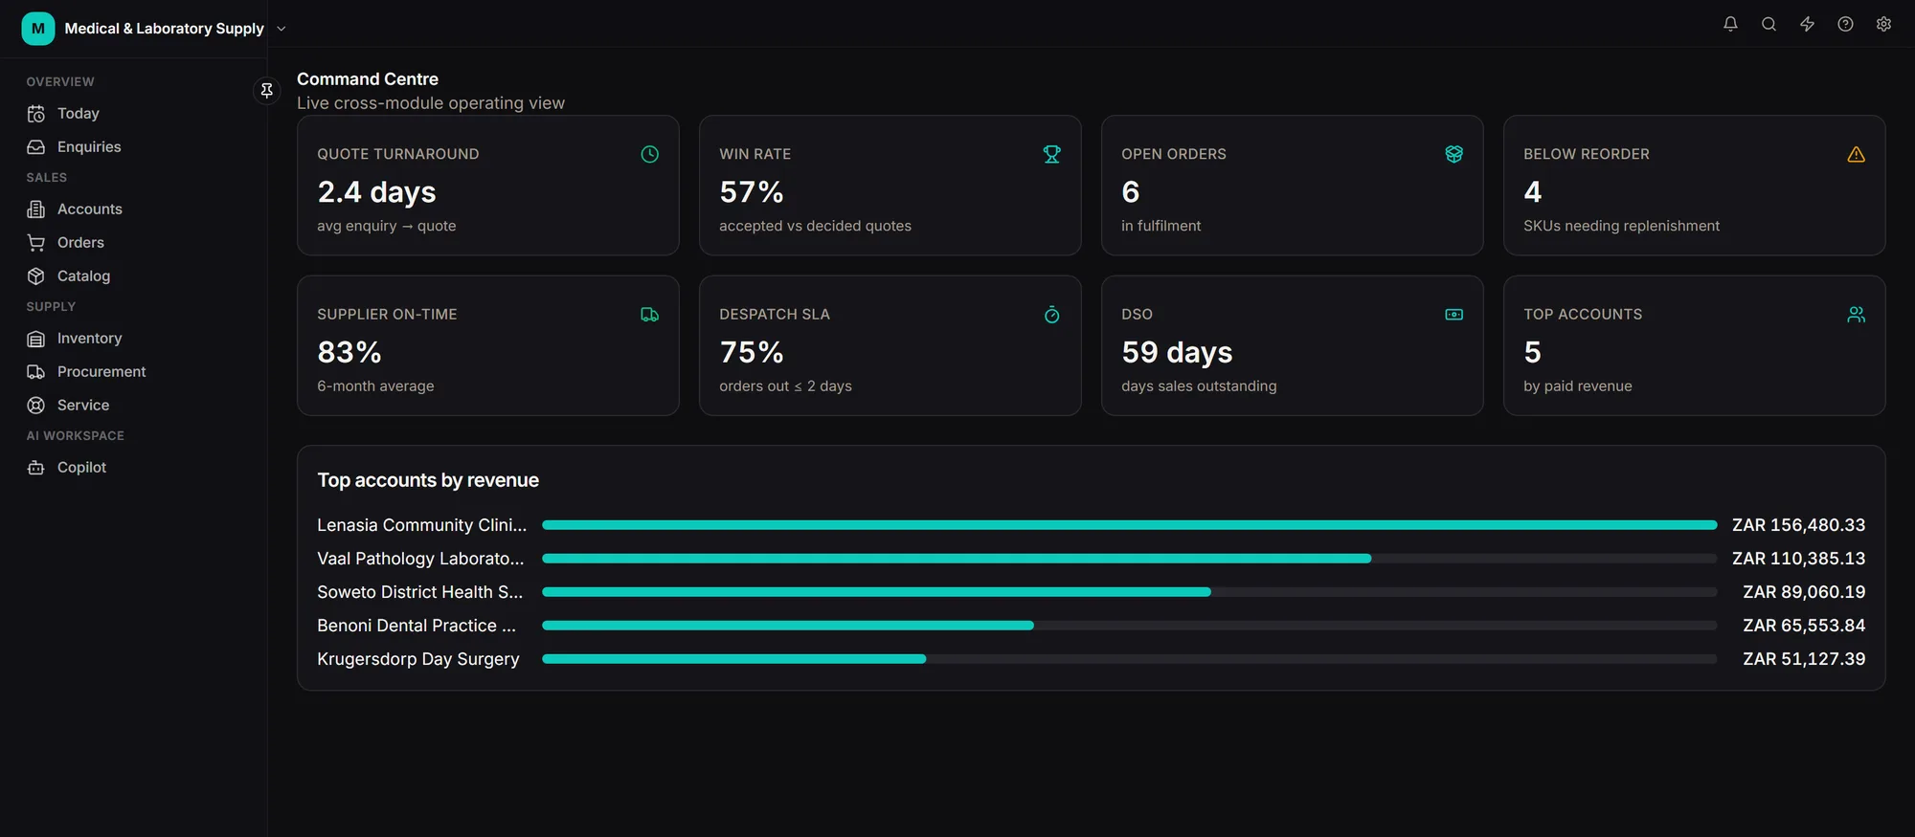The image size is (1915, 837).
Task: Click the teal M workspace logo
Action: pyautogui.click(x=38, y=29)
